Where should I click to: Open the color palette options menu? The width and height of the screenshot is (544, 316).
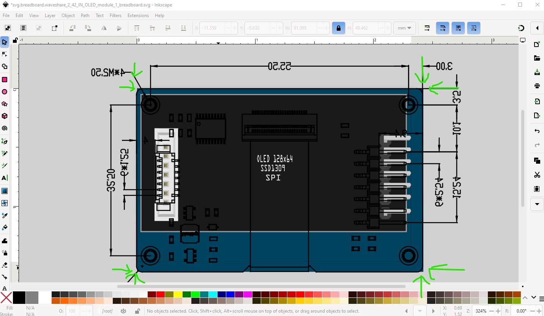(x=541, y=298)
